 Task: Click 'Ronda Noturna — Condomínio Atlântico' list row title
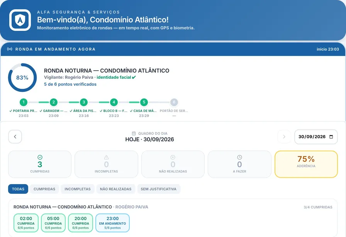pyautogui.click(x=63, y=207)
